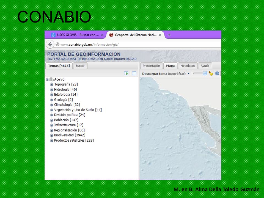Open a new browser tab with plus
Screen dimensions: 264x198
[x=169, y=35]
